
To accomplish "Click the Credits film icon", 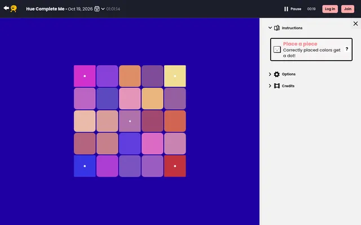I will [277, 86].
